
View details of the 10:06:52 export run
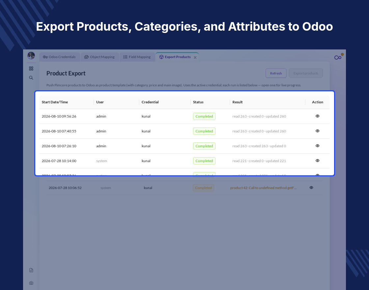311,188
